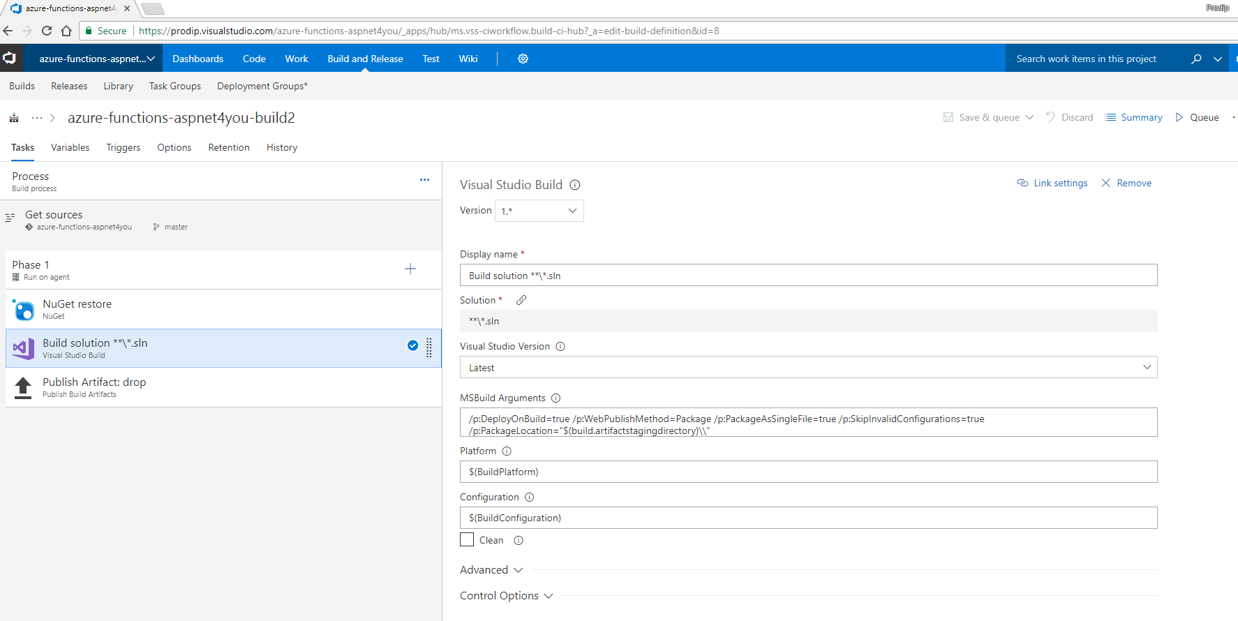Click the browser back arrow
The image size is (1238, 621).
tap(8, 31)
